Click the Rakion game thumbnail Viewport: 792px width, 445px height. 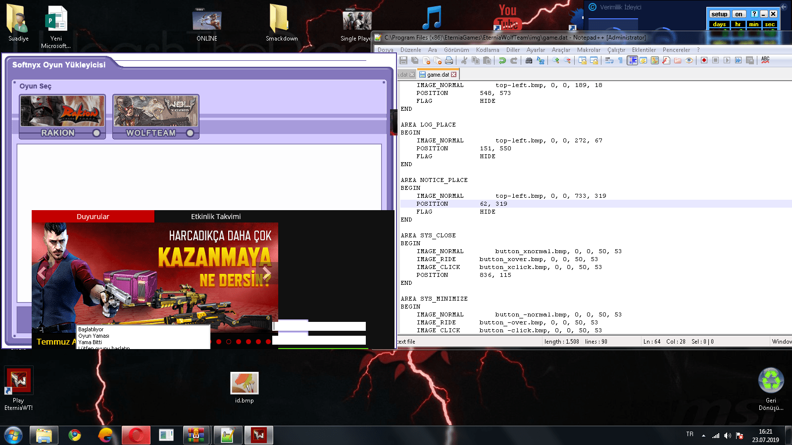click(62, 111)
